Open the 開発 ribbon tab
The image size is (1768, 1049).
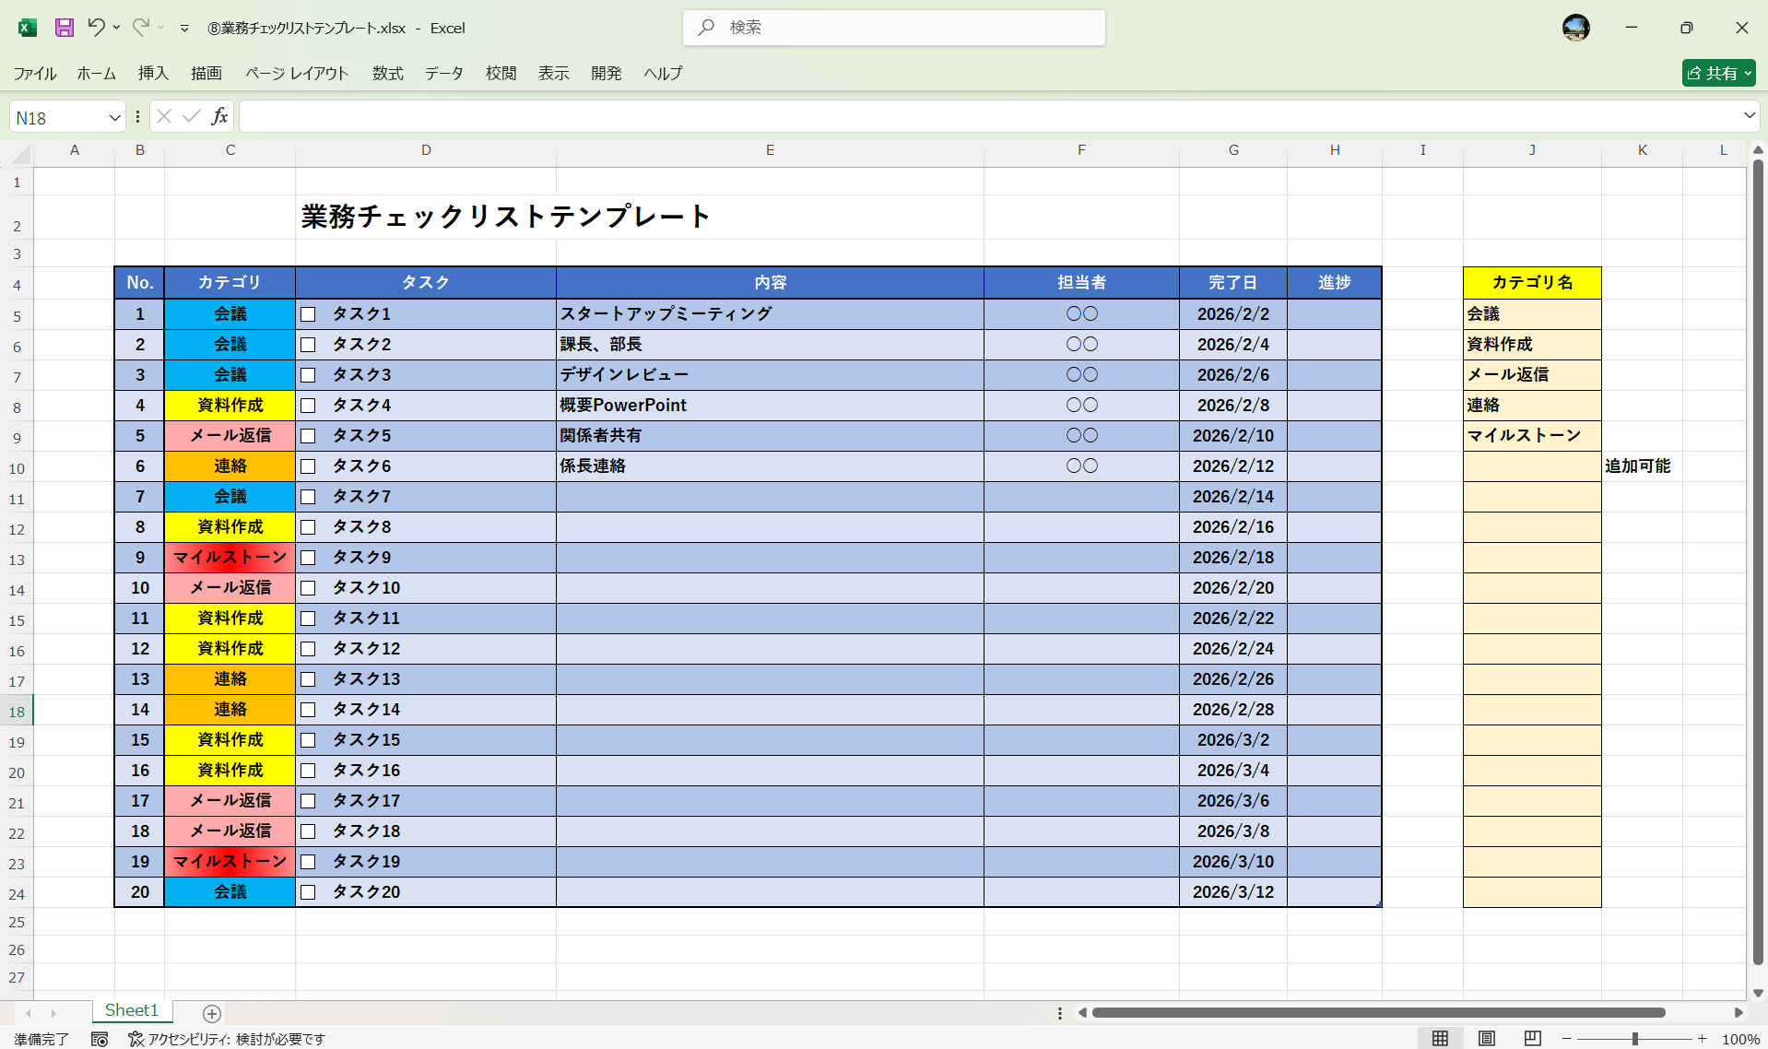pyautogui.click(x=606, y=73)
